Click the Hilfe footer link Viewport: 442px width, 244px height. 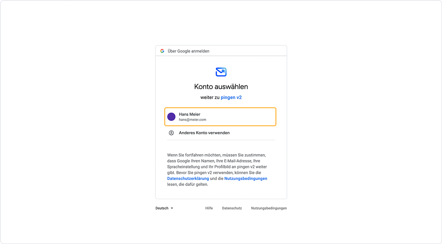click(x=209, y=208)
